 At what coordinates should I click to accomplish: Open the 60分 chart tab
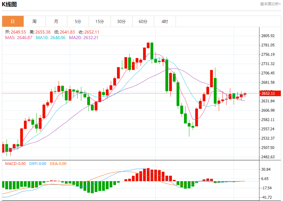pos(143,21)
